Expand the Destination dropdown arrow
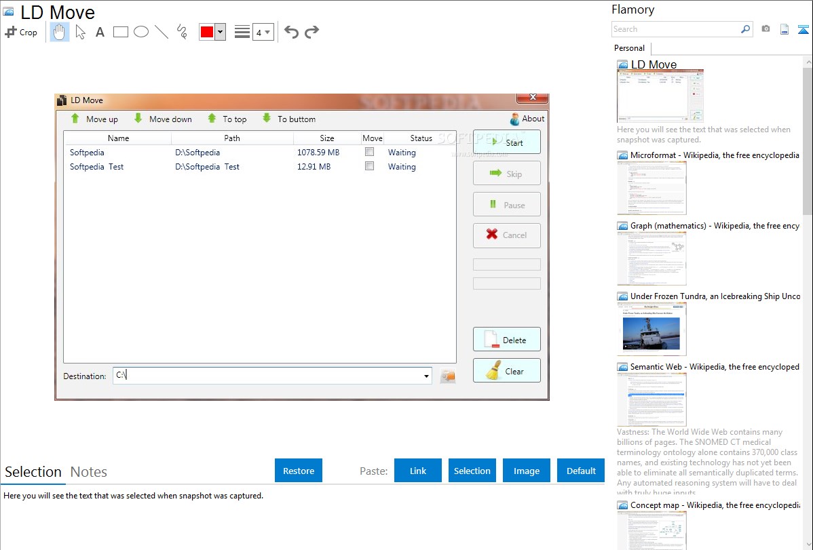This screenshot has height=550, width=813. coord(426,376)
